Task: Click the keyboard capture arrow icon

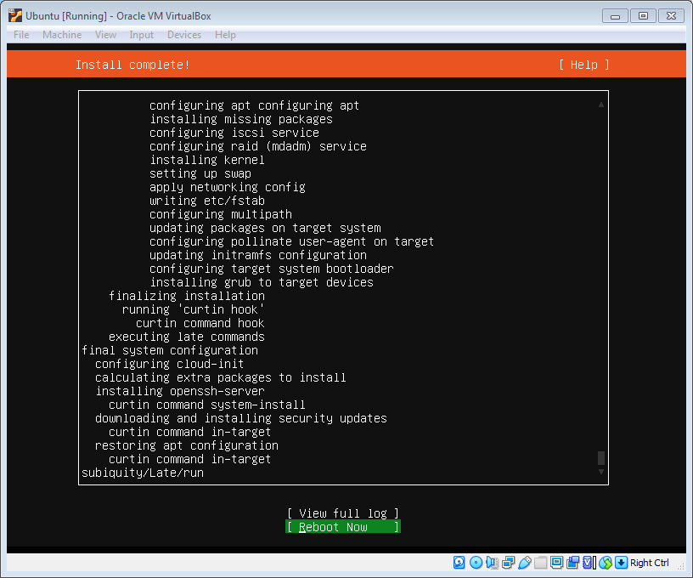Action: [x=622, y=562]
